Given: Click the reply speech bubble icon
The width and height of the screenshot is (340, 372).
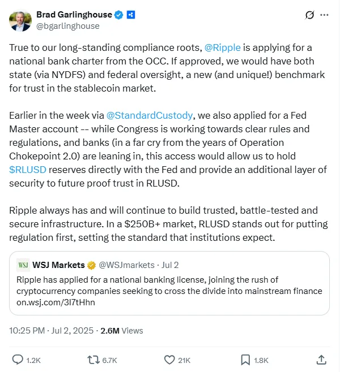Looking at the screenshot, I should [18, 359].
